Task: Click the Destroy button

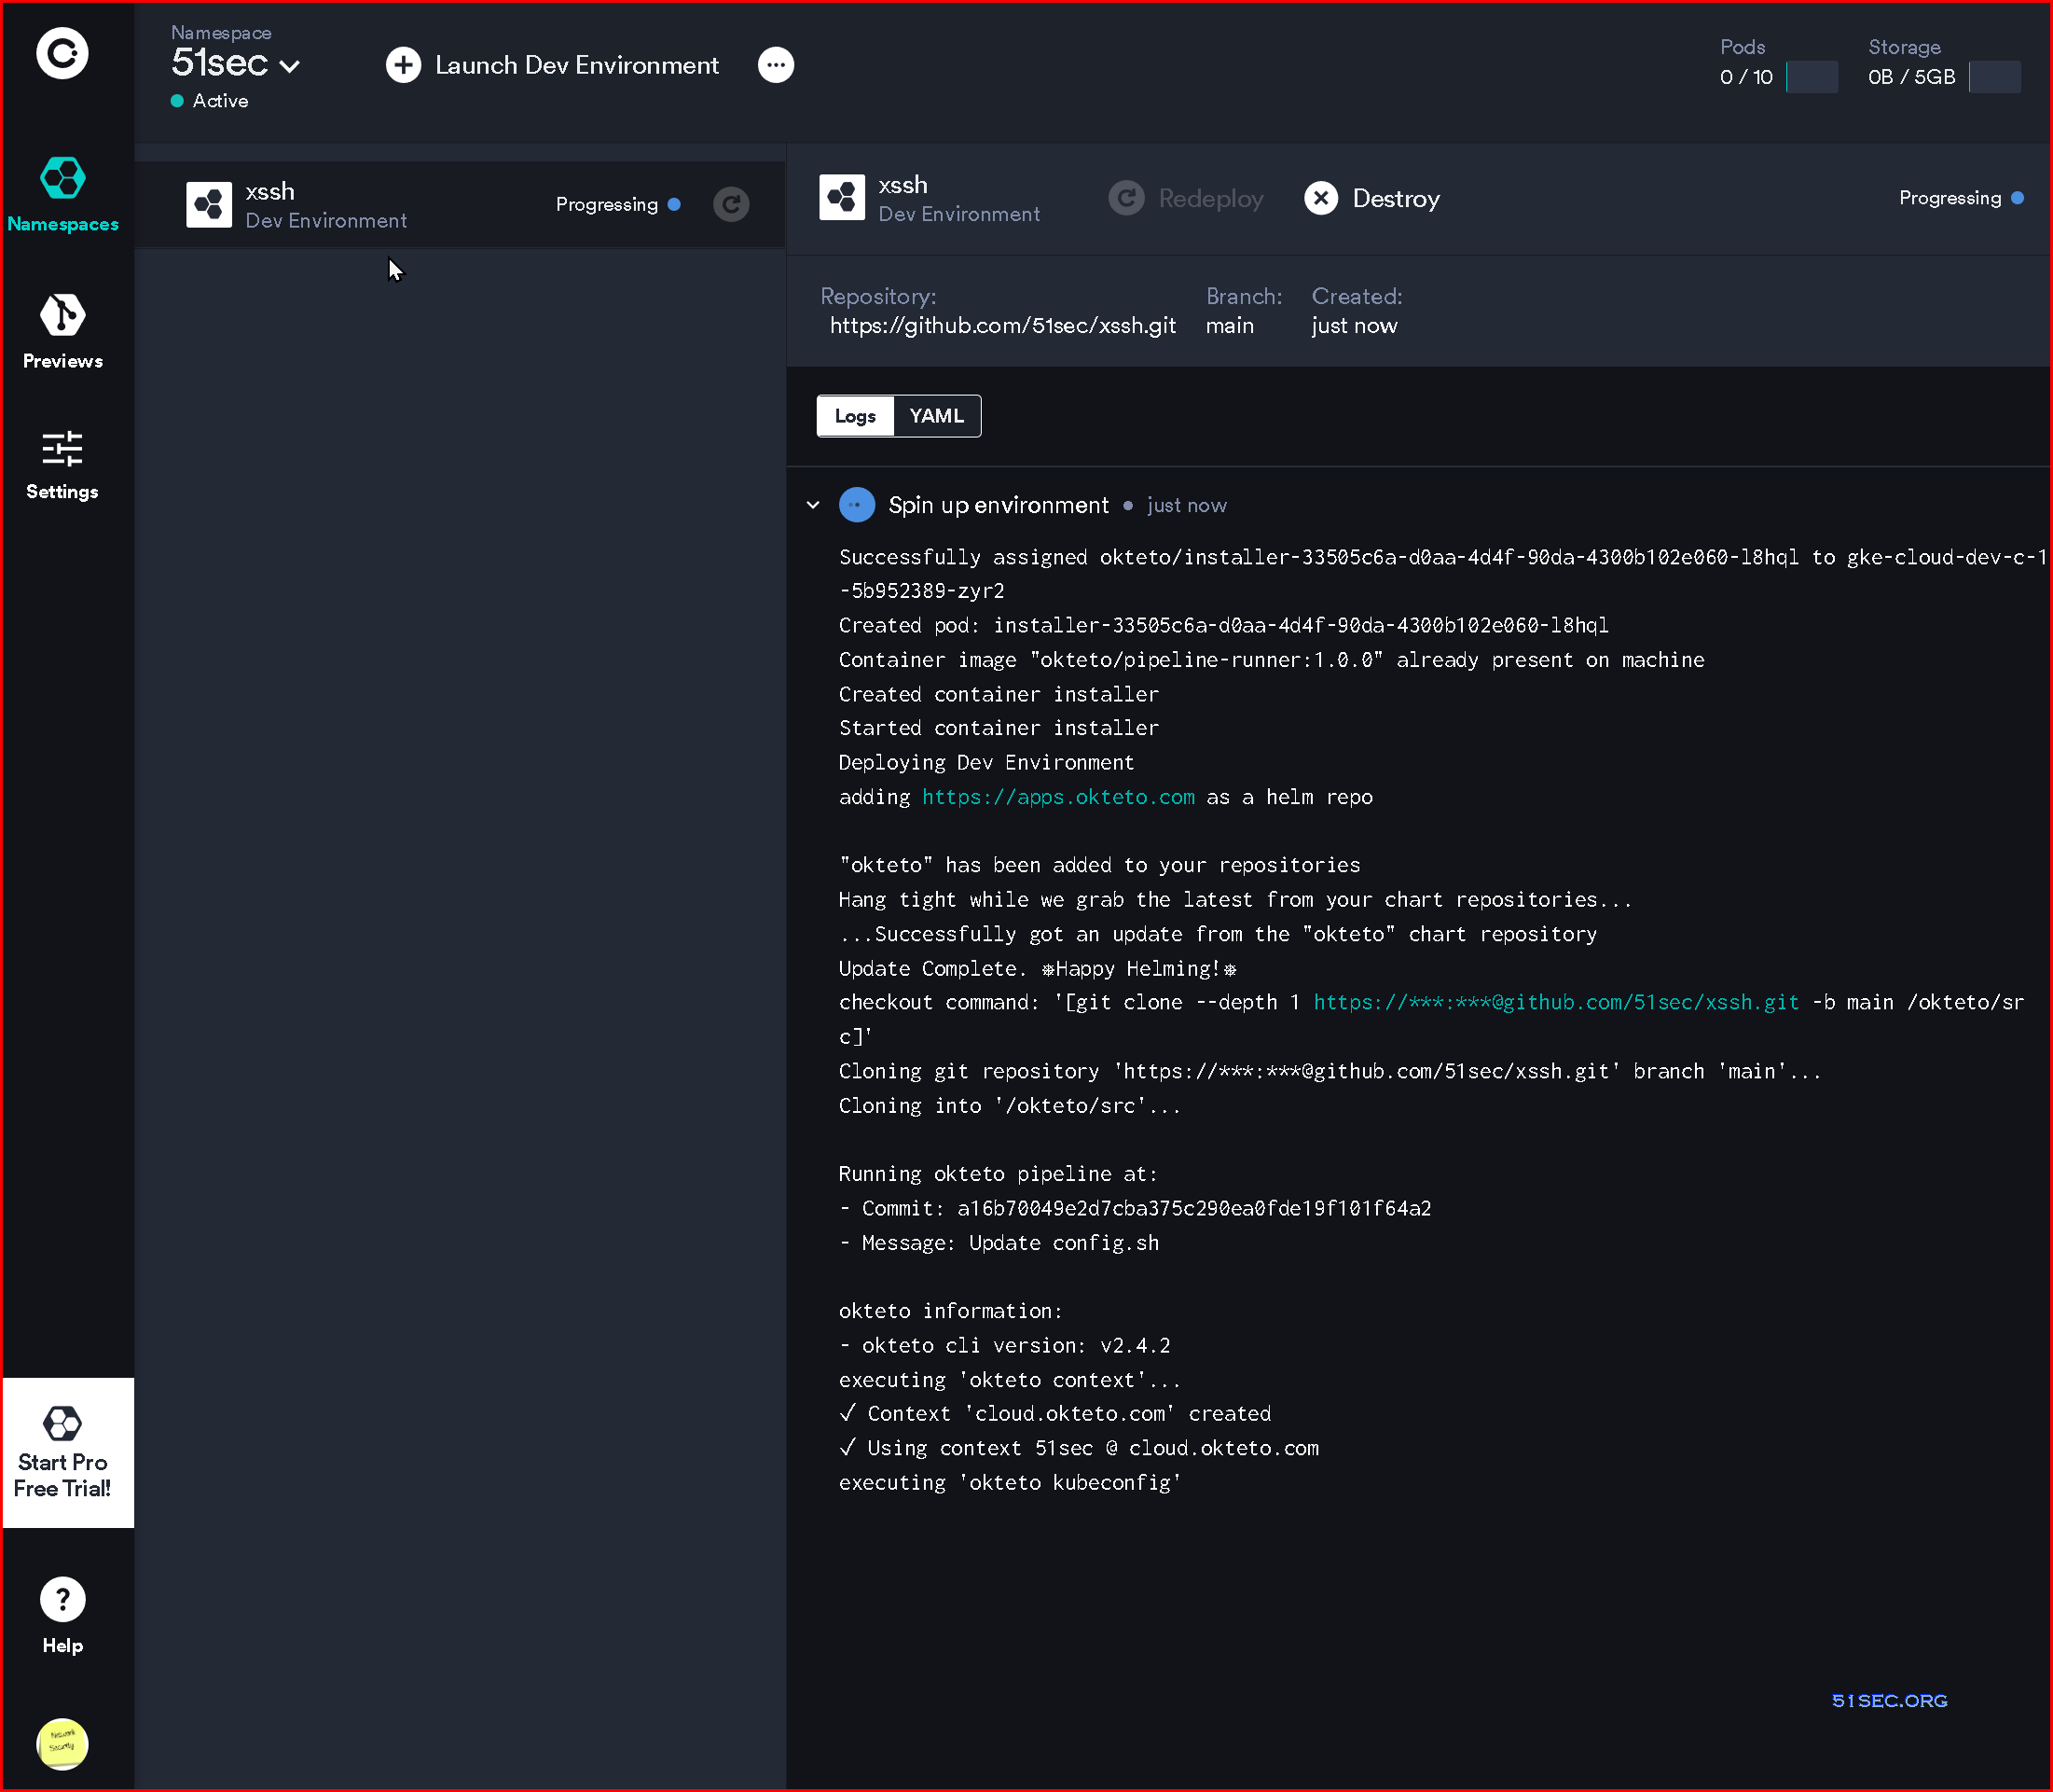Action: click(x=1371, y=198)
